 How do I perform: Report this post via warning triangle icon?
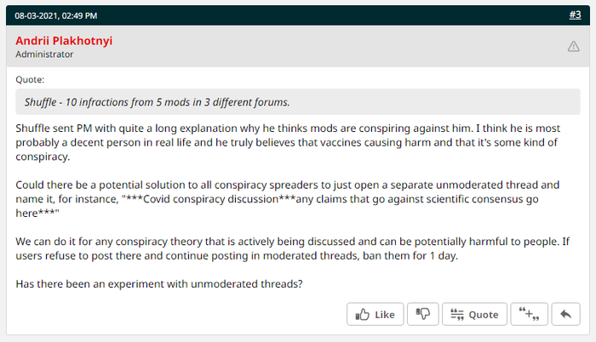click(573, 47)
